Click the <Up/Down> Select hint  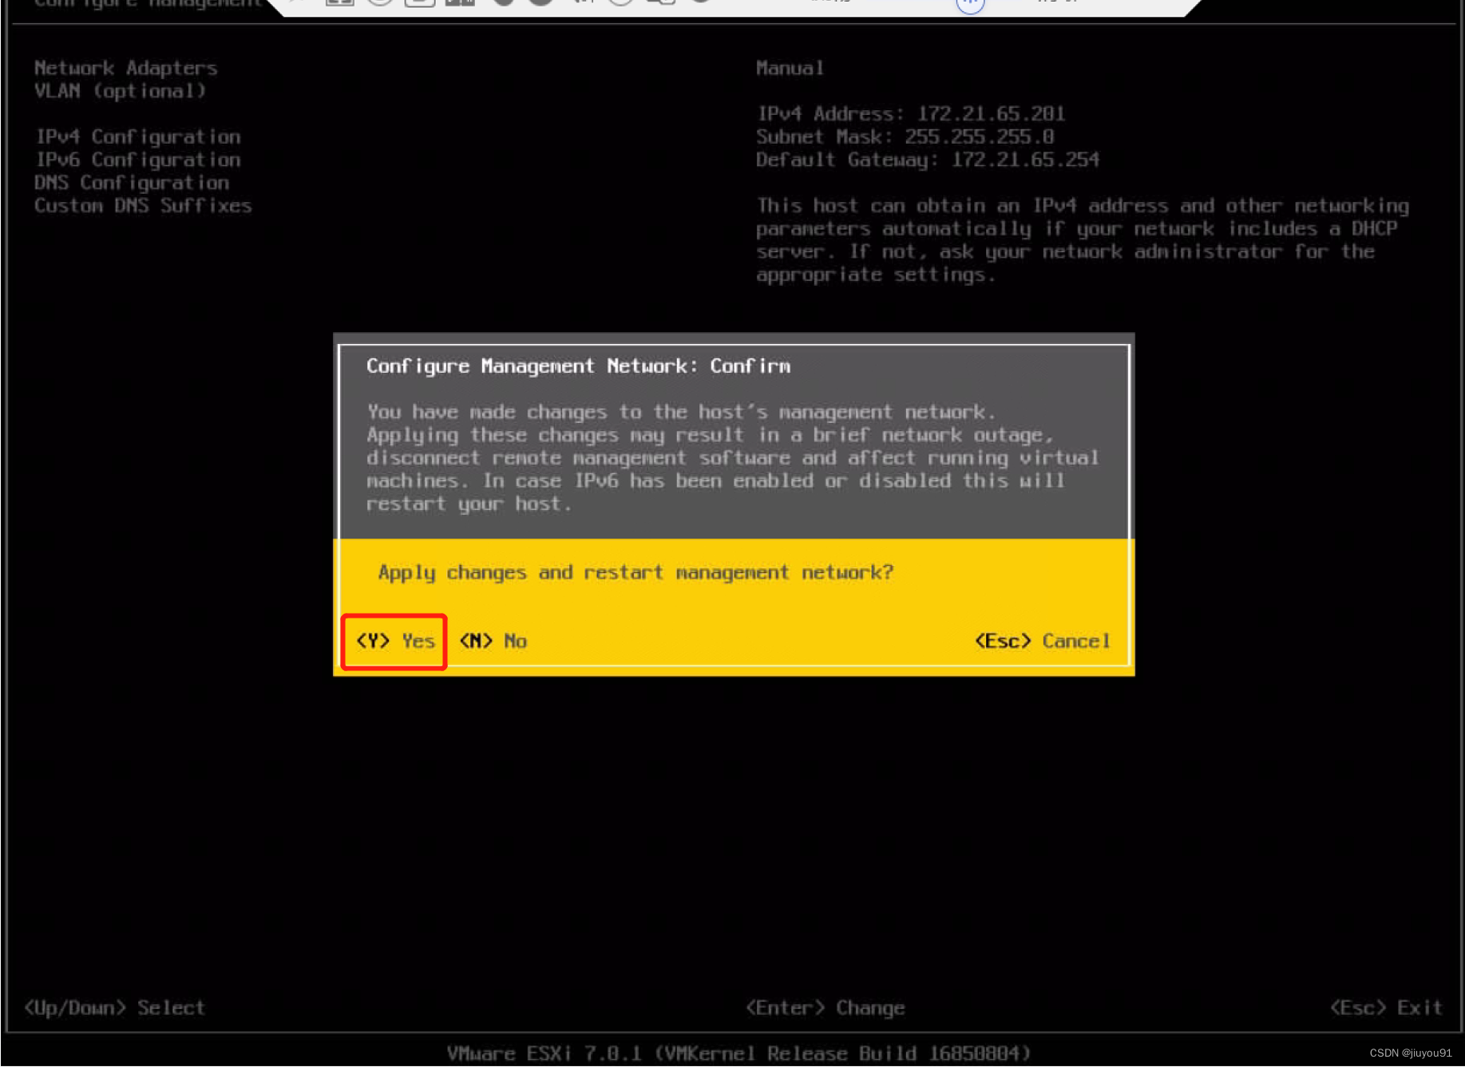[114, 1008]
